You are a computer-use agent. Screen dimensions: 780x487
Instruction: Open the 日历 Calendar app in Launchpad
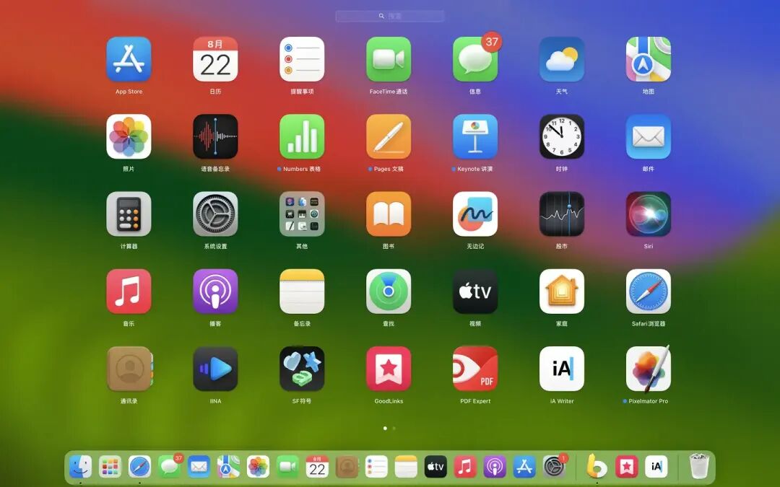click(x=215, y=59)
